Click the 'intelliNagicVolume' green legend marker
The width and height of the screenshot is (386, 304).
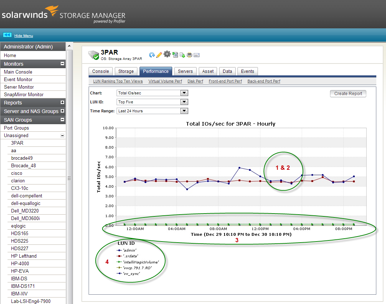click(x=119, y=262)
